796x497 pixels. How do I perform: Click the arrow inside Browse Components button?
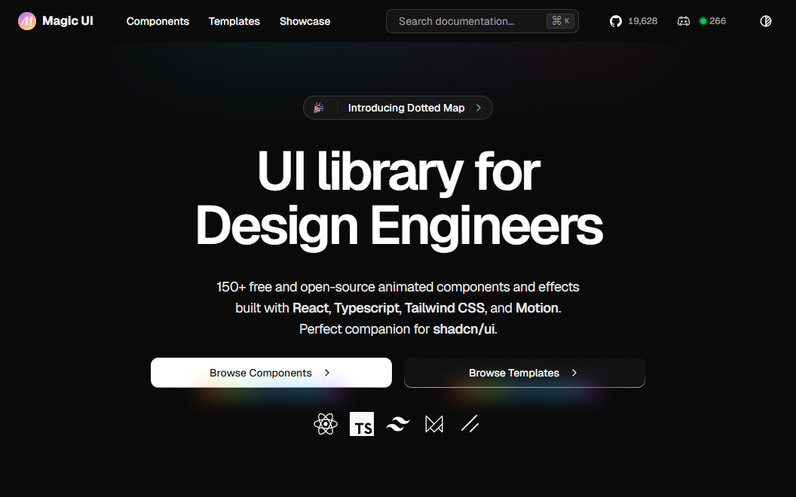[327, 373]
